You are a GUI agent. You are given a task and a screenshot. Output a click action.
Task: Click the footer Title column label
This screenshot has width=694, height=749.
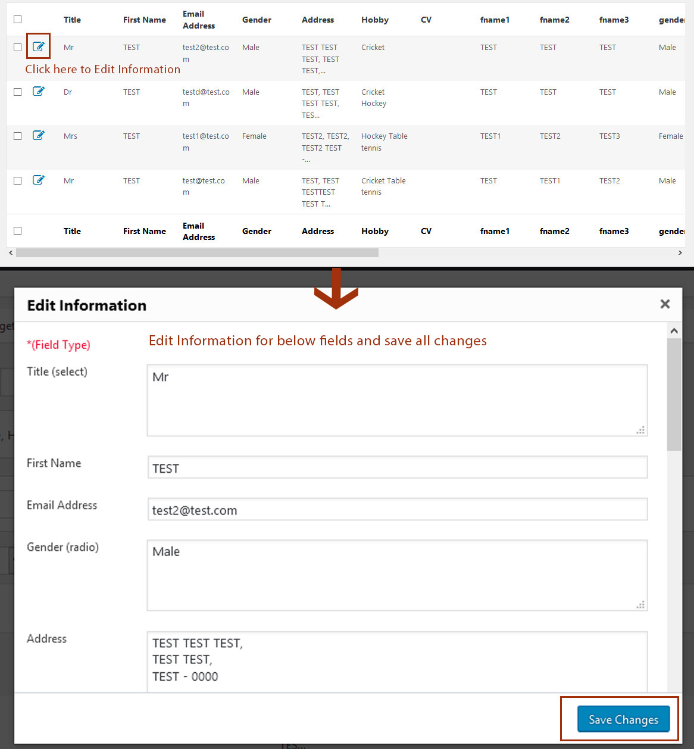pos(72,231)
